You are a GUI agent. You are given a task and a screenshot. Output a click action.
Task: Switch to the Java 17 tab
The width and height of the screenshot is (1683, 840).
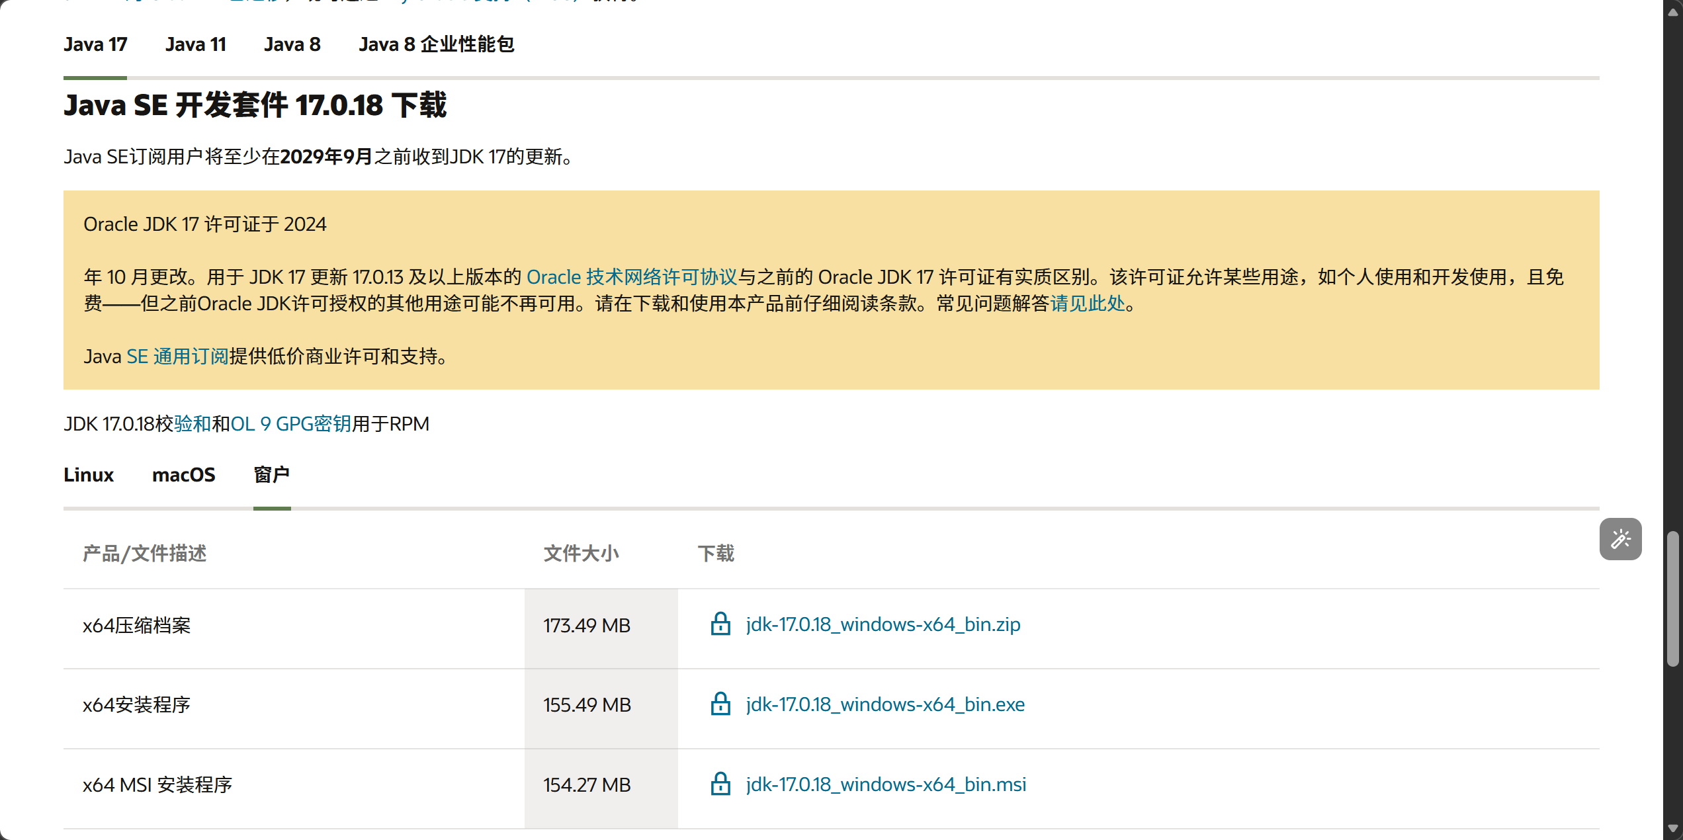[x=95, y=44]
